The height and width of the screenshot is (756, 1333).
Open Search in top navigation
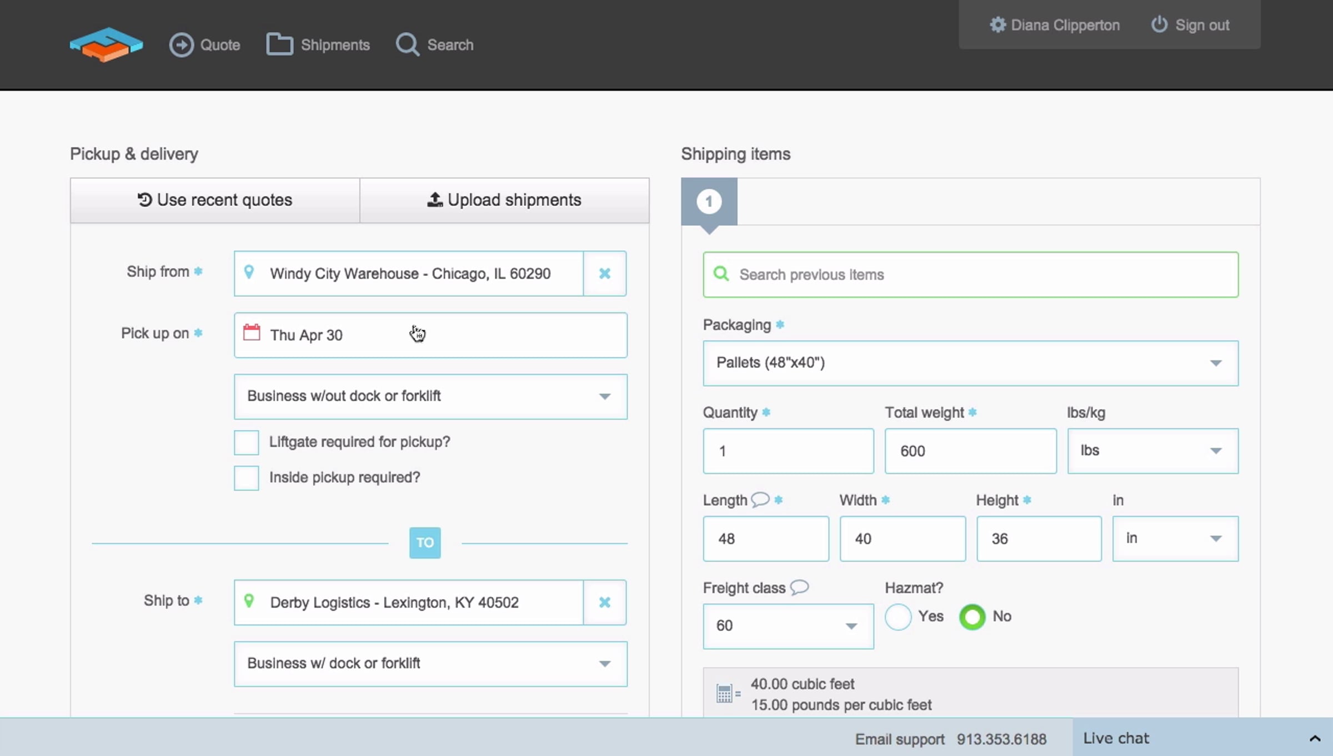pyautogui.click(x=435, y=45)
